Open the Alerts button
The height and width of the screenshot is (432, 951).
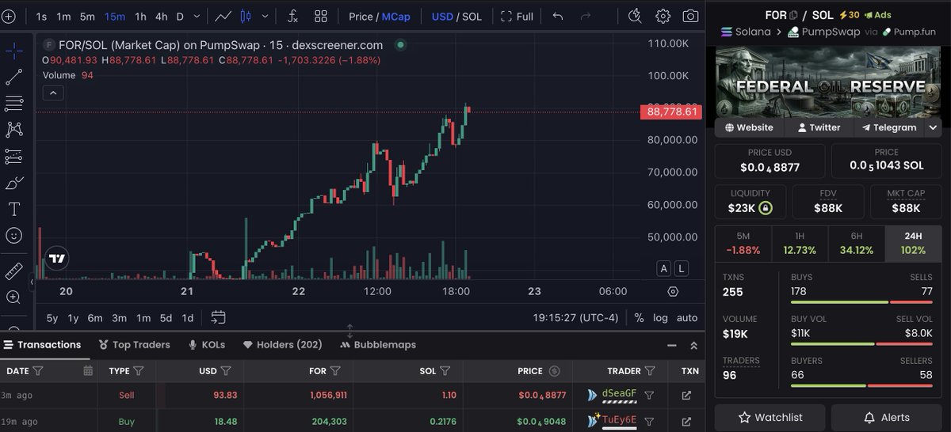tap(887, 417)
